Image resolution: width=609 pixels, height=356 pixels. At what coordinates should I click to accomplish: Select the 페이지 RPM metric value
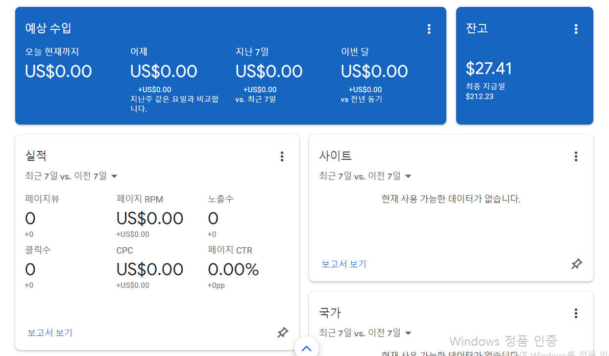(149, 218)
